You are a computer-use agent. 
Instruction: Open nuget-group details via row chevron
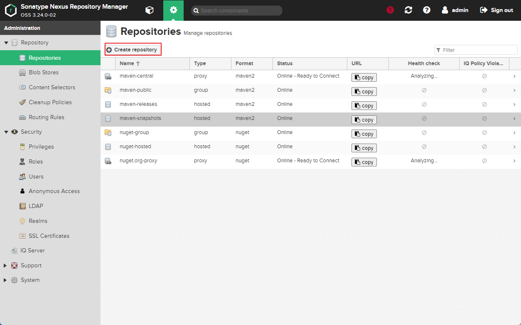pyautogui.click(x=514, y=133)
